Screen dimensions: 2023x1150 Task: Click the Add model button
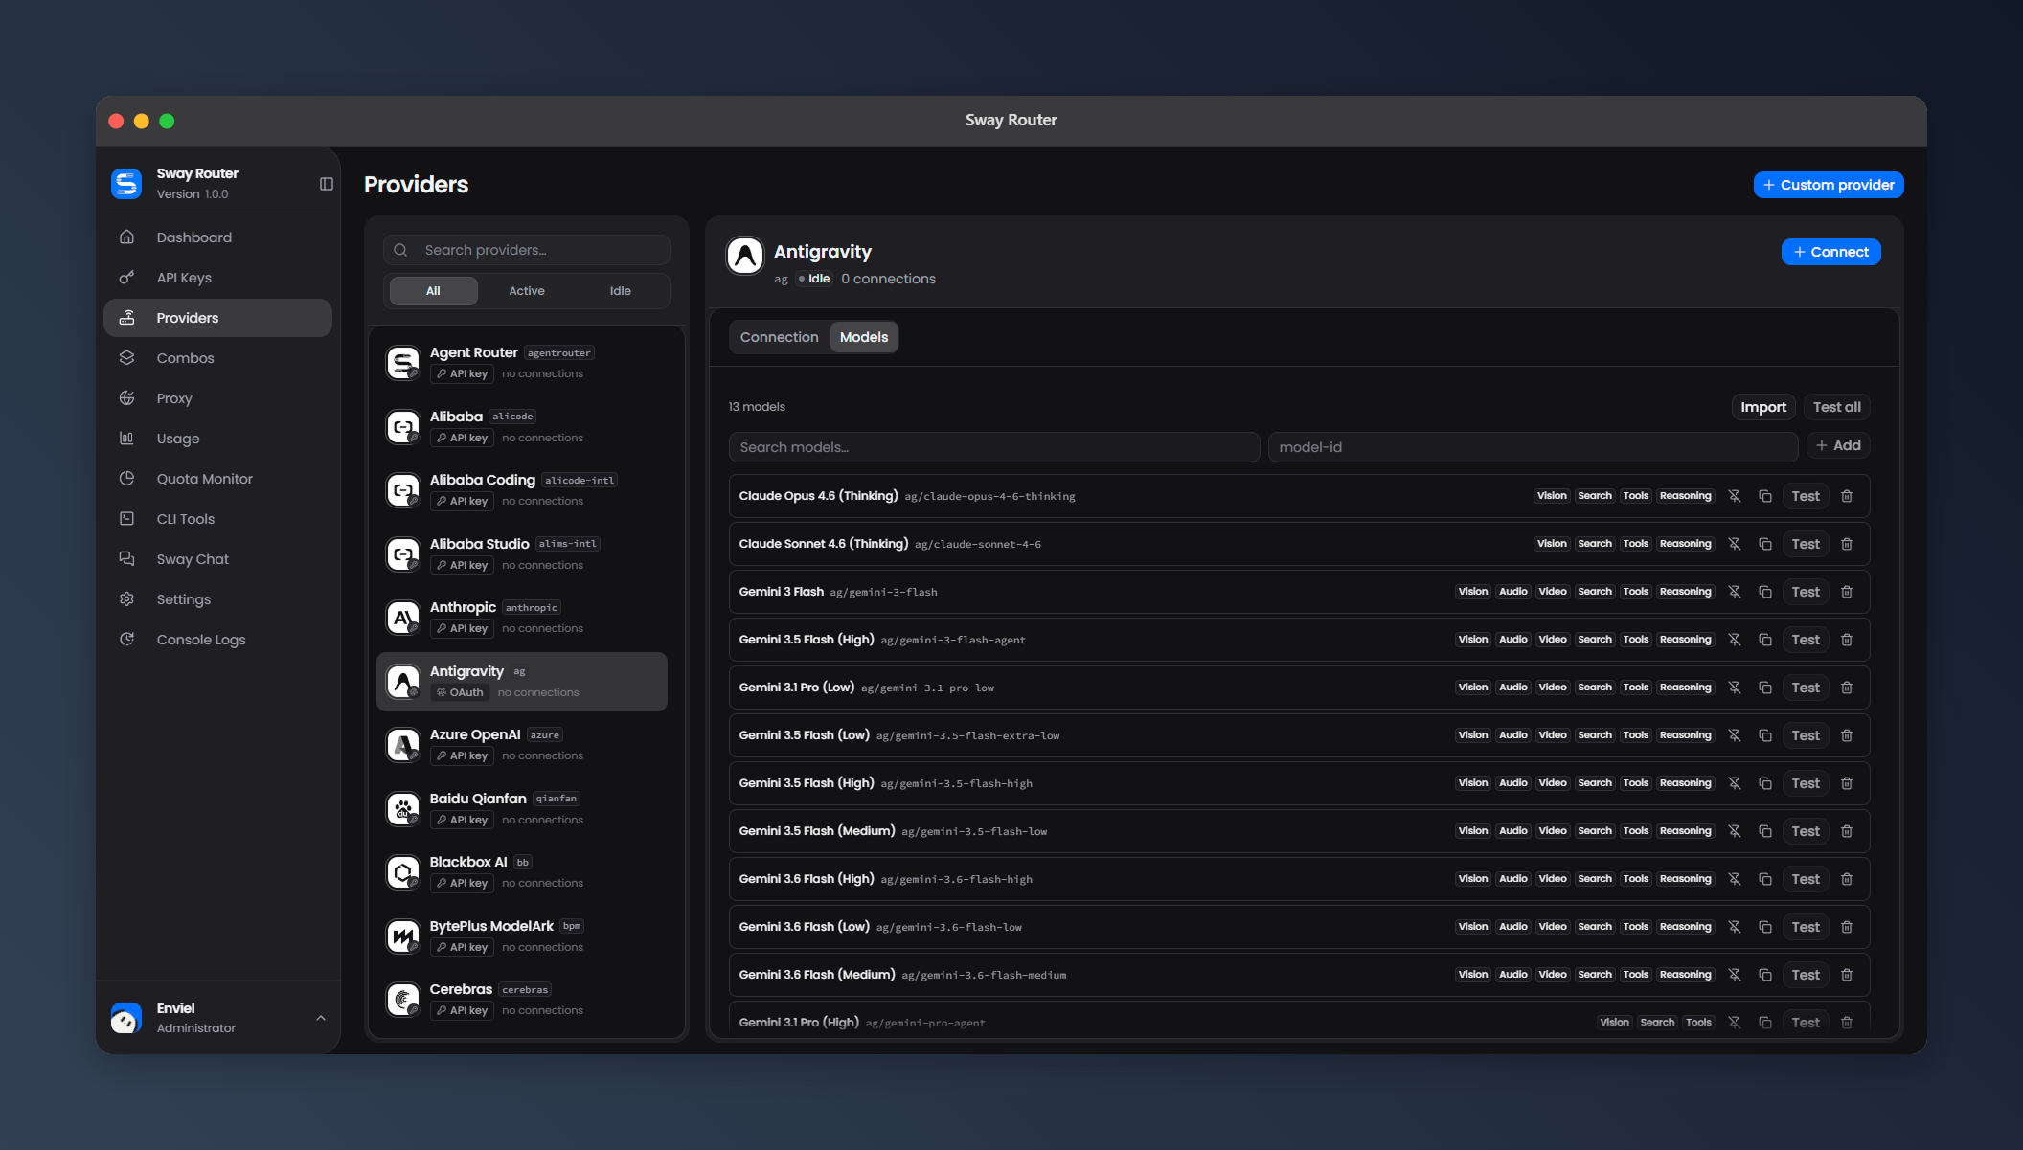(1838, 445)
